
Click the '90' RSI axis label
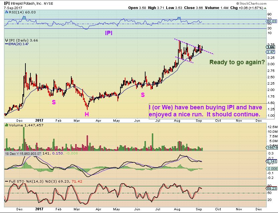tap(270, 14)
